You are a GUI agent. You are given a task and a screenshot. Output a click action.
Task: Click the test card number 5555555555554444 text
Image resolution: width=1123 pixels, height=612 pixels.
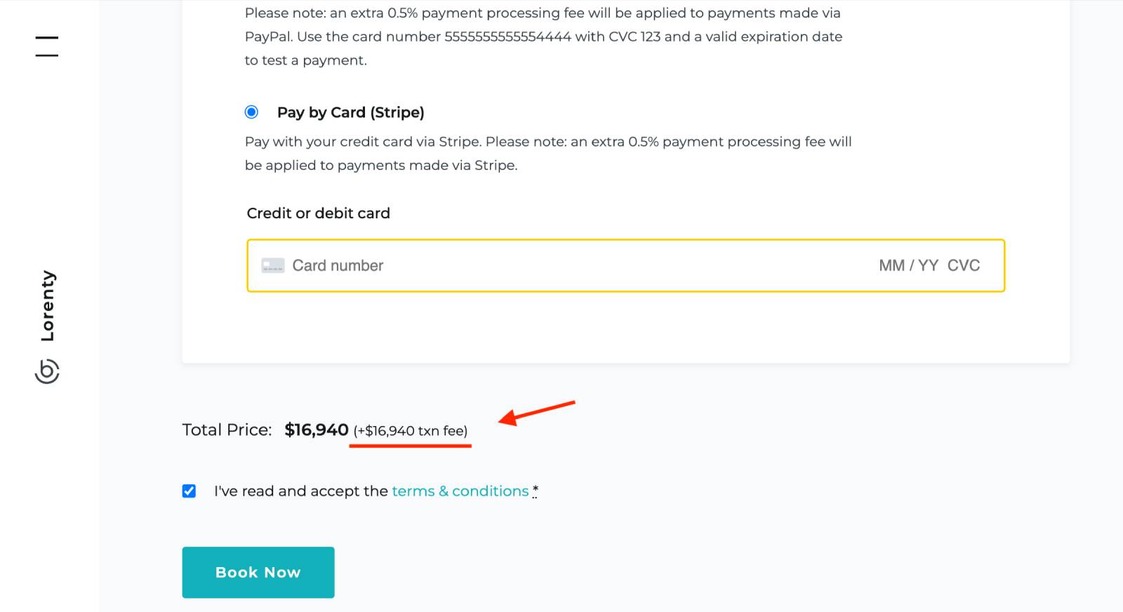click(507, 36)
